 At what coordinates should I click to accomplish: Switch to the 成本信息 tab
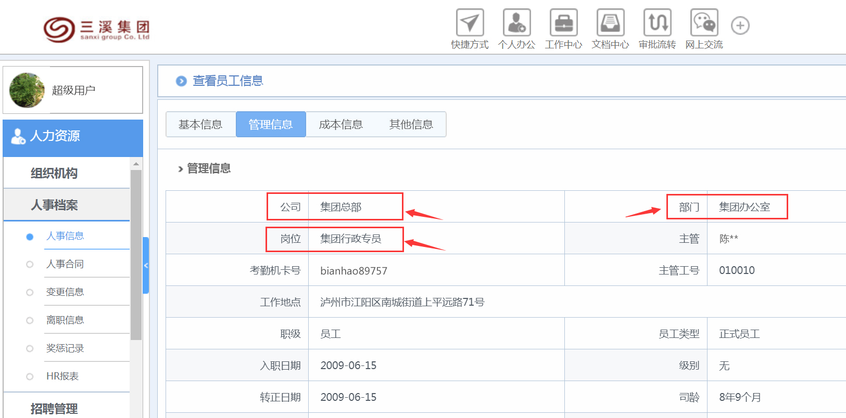(x=341, y=124)
